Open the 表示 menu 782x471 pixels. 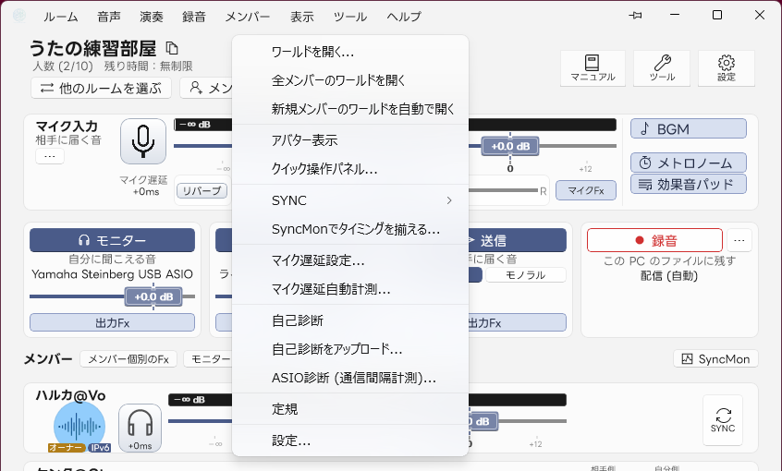pos(301,17)
